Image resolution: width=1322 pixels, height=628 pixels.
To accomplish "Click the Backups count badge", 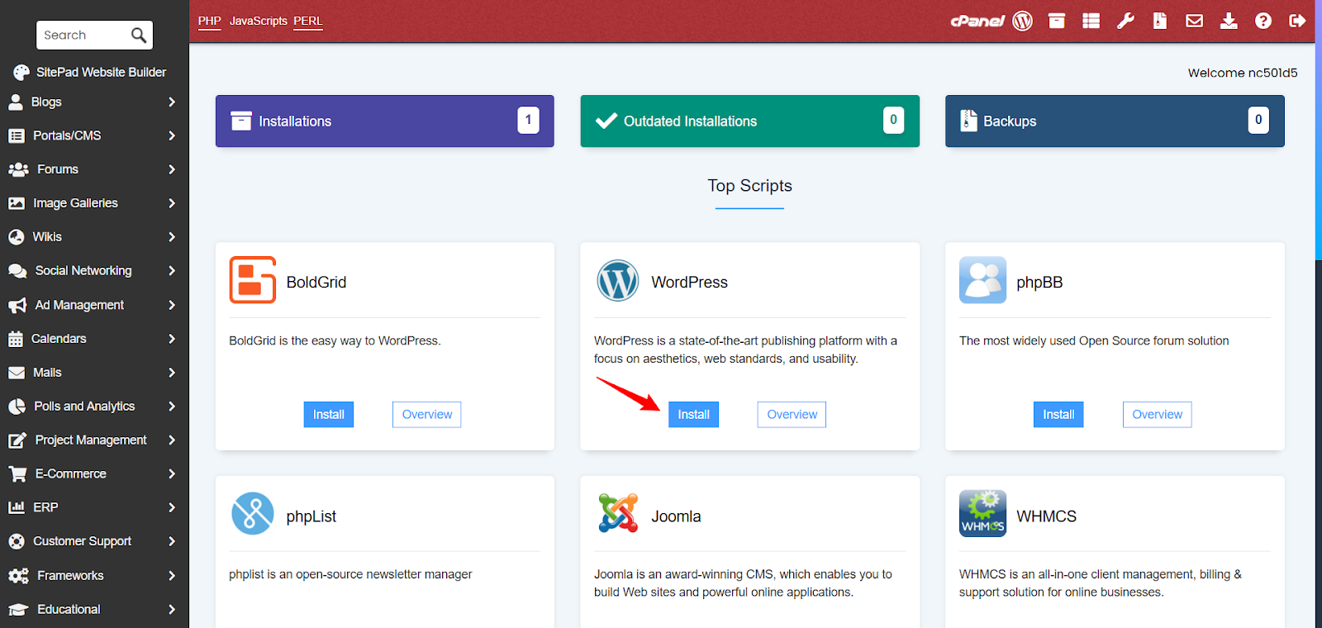I will coord(1258,120).
